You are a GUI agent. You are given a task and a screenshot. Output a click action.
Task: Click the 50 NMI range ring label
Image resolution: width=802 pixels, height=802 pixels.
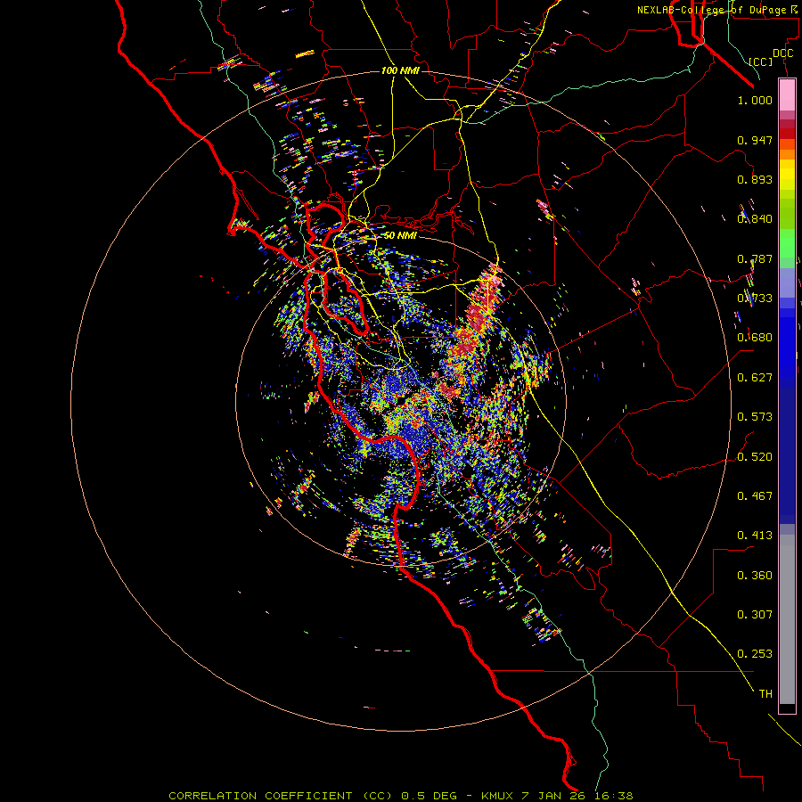(400, 236)
